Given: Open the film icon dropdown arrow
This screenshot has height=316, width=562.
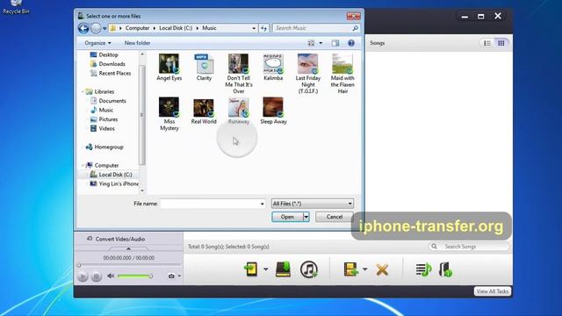Looking at the screenshot, I should point(365,269).
